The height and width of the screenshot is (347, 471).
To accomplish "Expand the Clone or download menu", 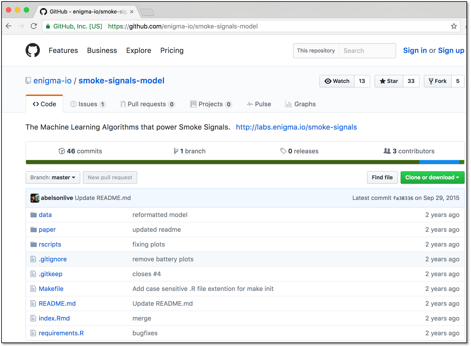I will pos(432,178).
